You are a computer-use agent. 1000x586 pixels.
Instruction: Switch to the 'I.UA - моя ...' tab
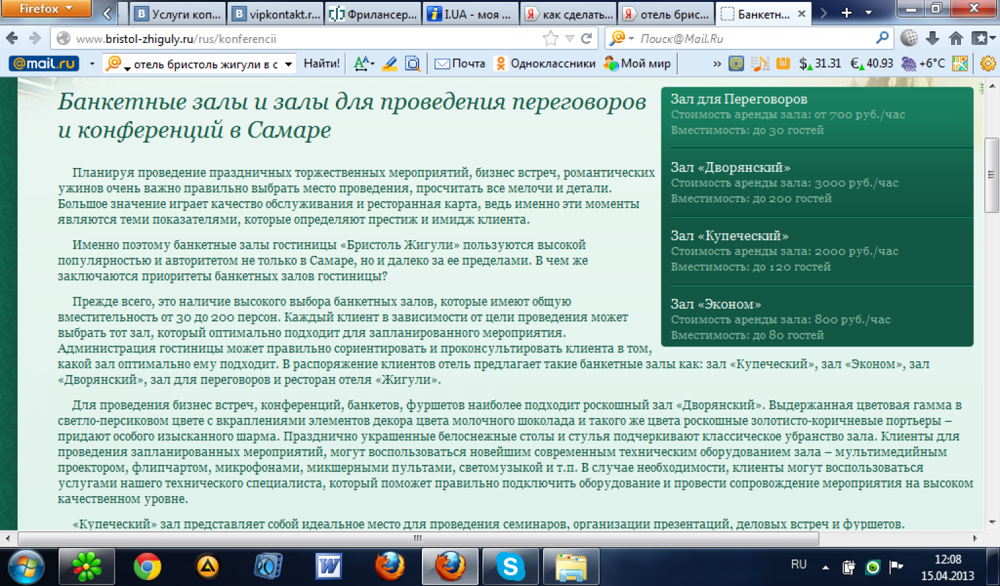pyautogui.click(x=471, y=14)
